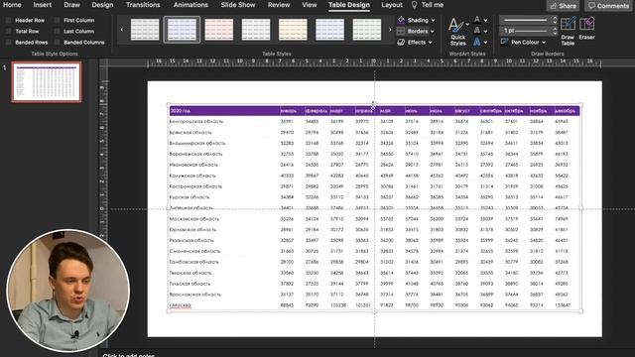Click the Pen Colour pen icon
The height and width of the screenshot is (357, 635).
505,42
